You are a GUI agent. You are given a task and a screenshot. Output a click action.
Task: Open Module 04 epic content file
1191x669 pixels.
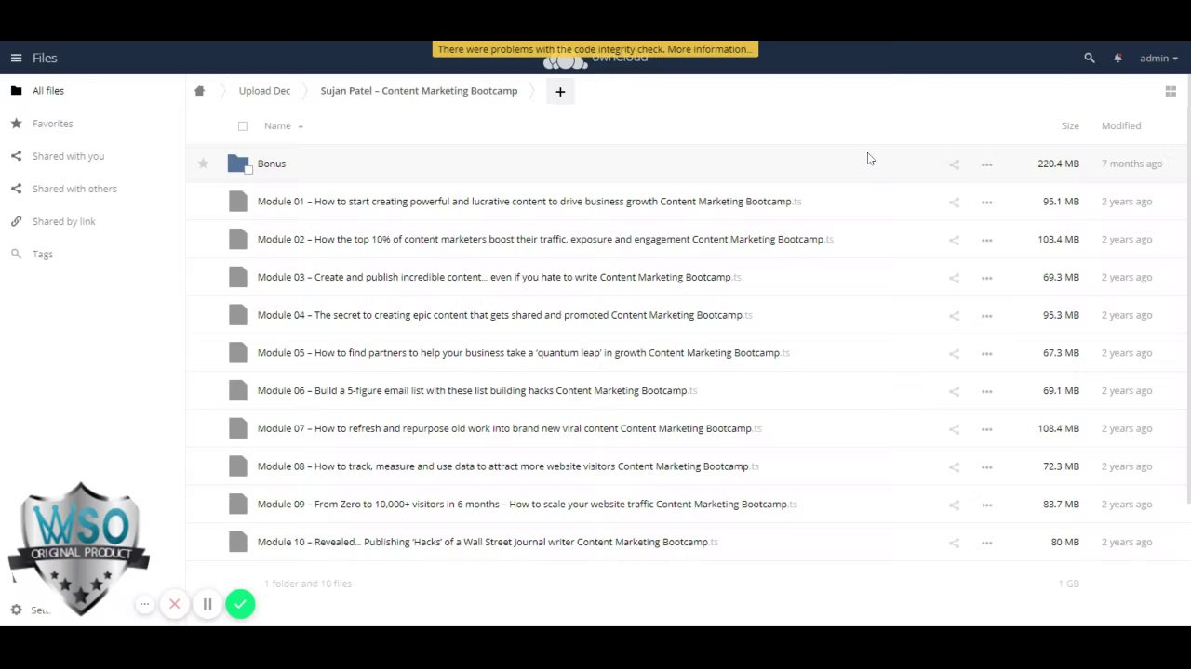coord(505,315)
